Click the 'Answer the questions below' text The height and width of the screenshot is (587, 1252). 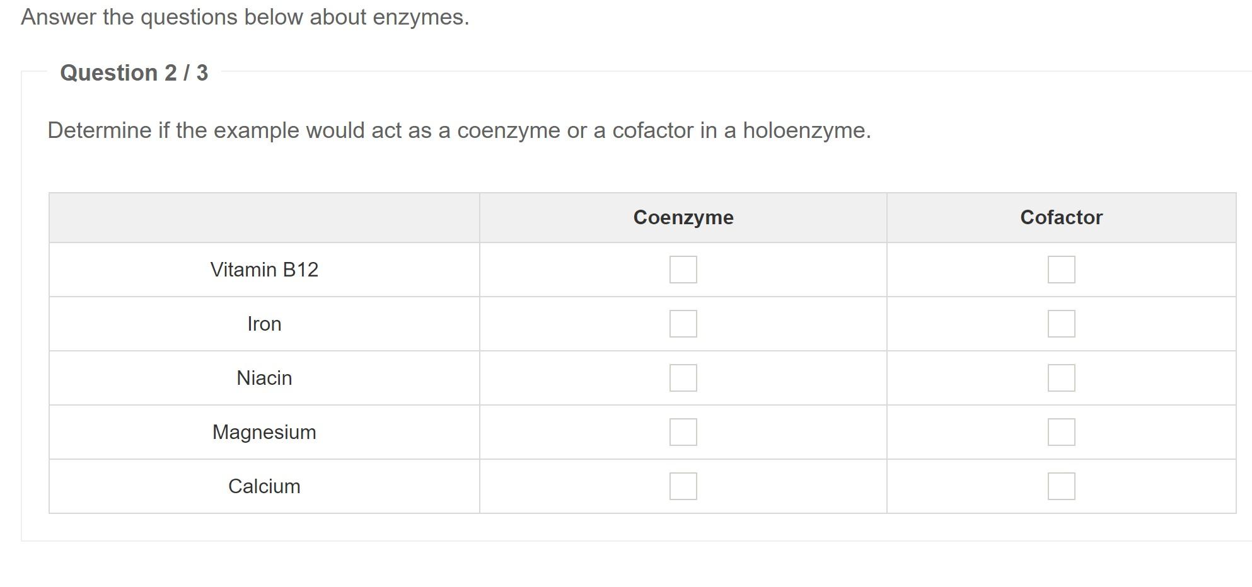(x=245, y=17)
